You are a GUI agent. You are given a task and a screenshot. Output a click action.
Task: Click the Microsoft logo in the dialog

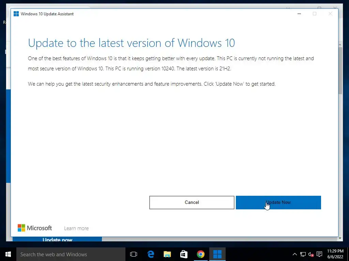(35, 228)
